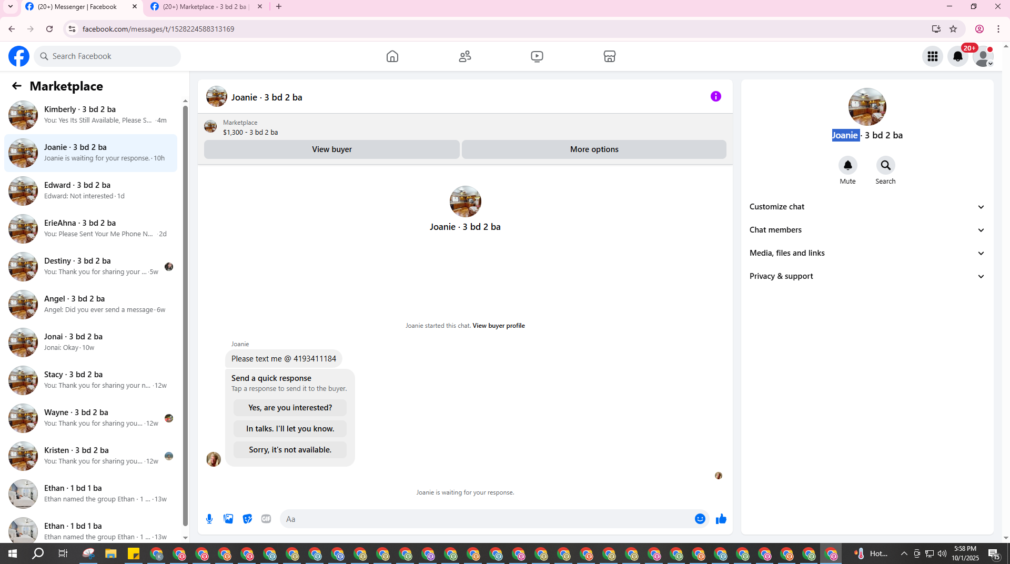
Task: Send quick response Yes, are you interested?
Action: coord(290,408)
